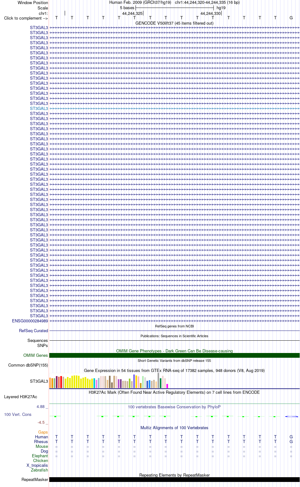Image resolution: width=300 pixels, height=487 pixels.
Task: Click the Window Position label
Action: coord(33,3)
